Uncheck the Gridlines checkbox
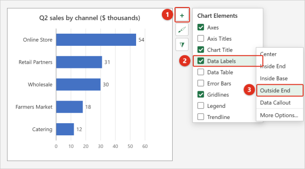 [201, 95]
